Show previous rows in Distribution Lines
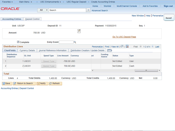The image size is (175, 131). 141,46
